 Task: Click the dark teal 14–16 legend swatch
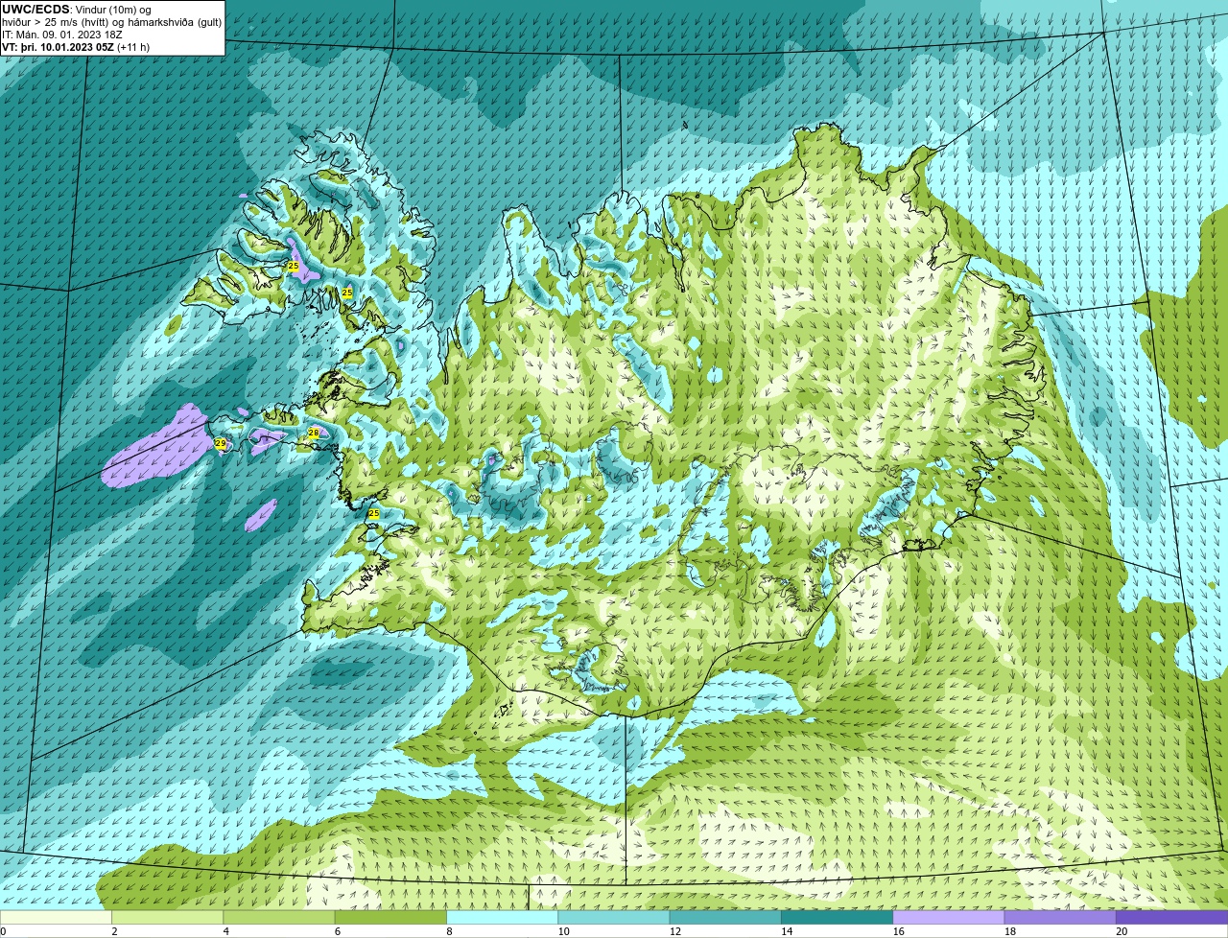[838, 917]
